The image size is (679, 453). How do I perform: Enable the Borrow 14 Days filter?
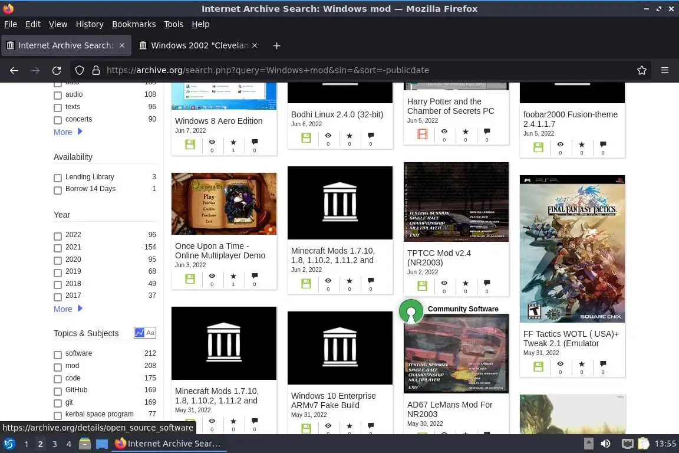(x=58, y=190)
